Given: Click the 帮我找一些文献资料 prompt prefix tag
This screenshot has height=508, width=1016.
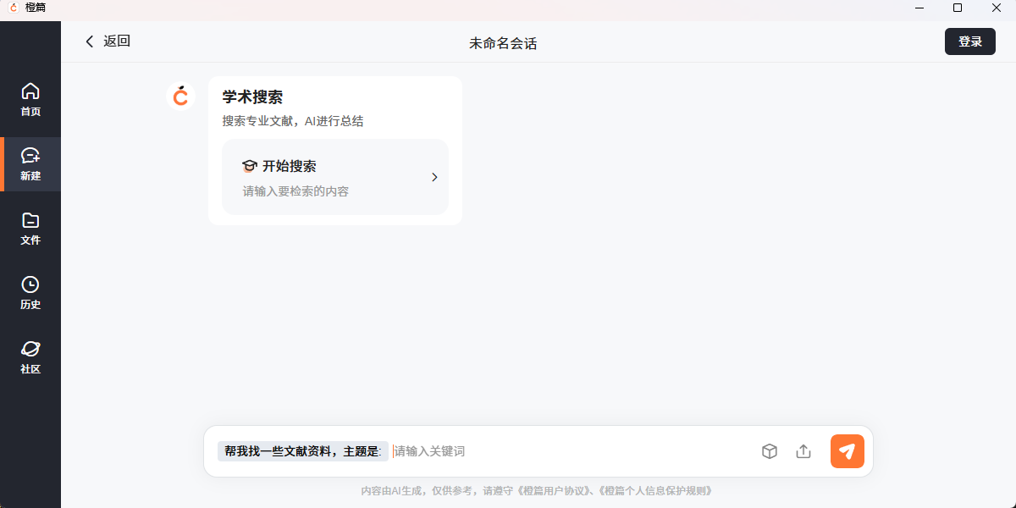Looking at the screenshot, I should click(303, 451).
